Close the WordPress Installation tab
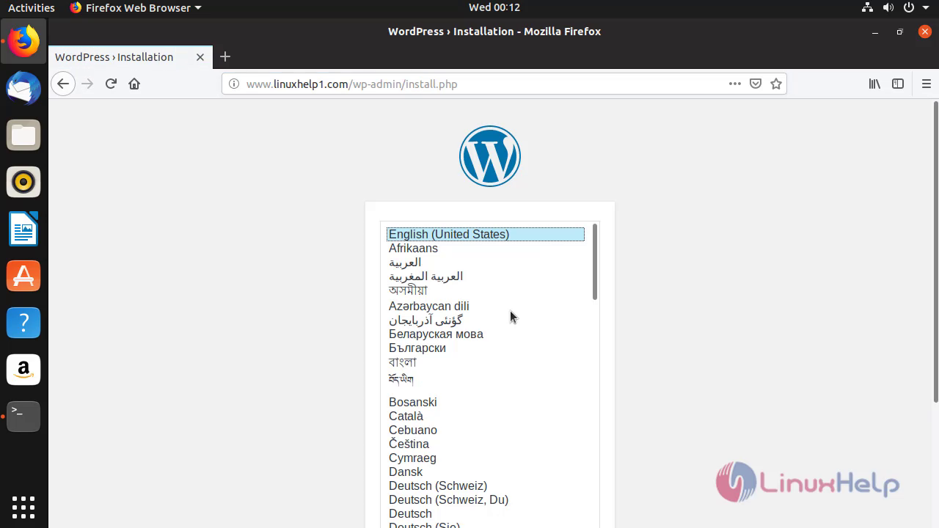 coord(200,56)
